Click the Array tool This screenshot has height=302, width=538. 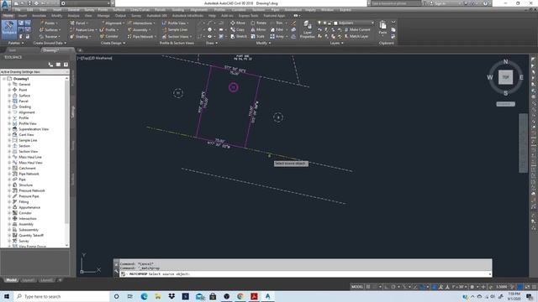pos(277,36)
